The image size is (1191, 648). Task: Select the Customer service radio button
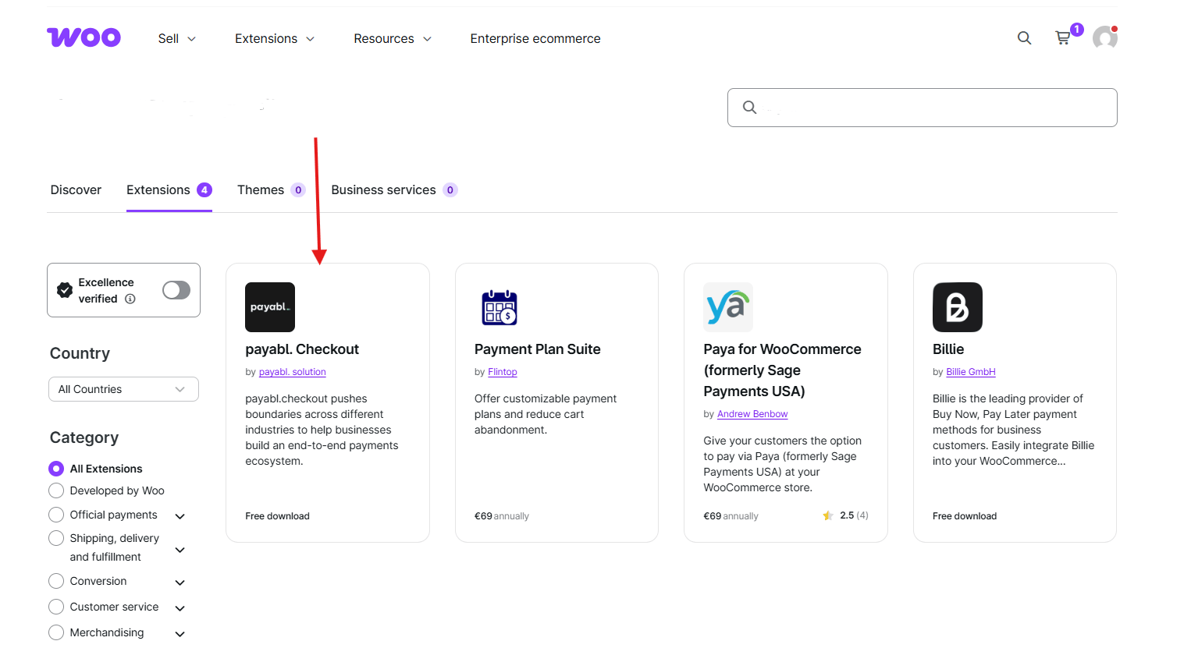point(56,607)
